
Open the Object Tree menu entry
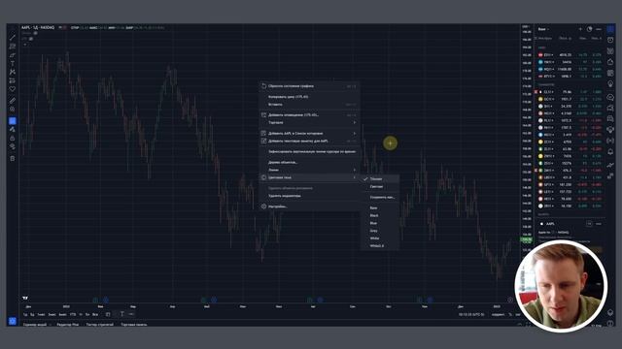point(309,162)
